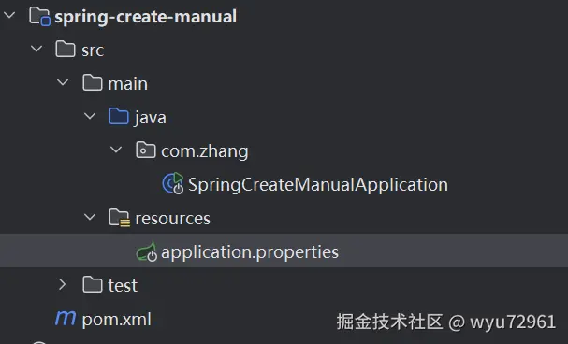This screenshot has width=568, height=344.
Task: Click the com.zhang package icon
Action: click(146, 150)
